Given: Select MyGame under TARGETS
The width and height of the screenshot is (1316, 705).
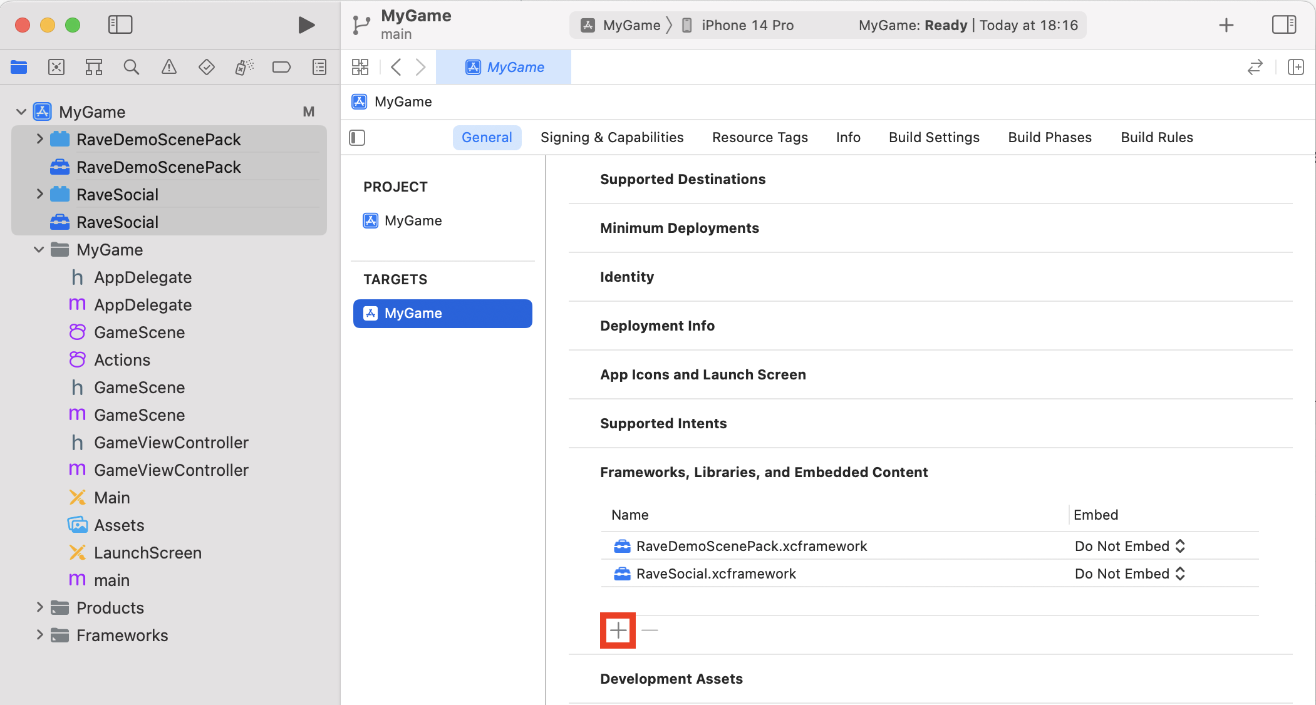Looking at the screenshot, I should point(442,313).
